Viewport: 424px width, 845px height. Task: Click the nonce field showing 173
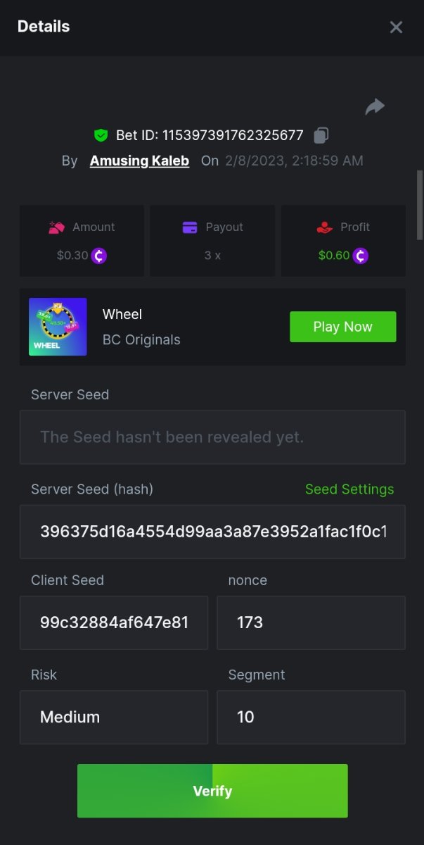tap(311, 622)
